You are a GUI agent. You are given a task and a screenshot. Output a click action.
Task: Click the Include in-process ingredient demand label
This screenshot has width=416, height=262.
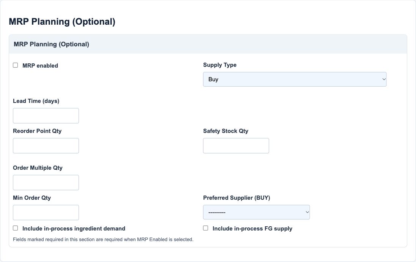click(74, 229)
